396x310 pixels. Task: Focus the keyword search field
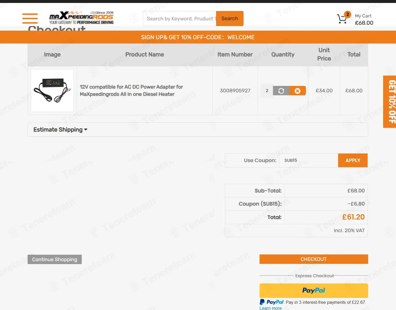coord(180,19)
